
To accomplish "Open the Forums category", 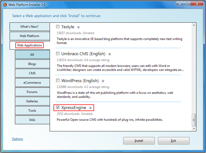I will point(32,92).
